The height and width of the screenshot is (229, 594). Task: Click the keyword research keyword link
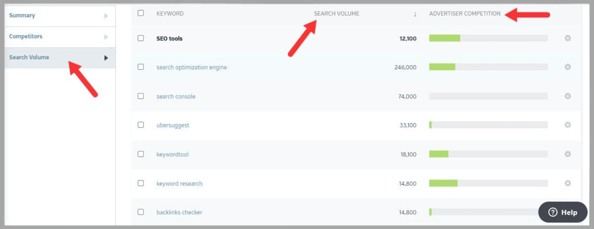coord(179,184)
